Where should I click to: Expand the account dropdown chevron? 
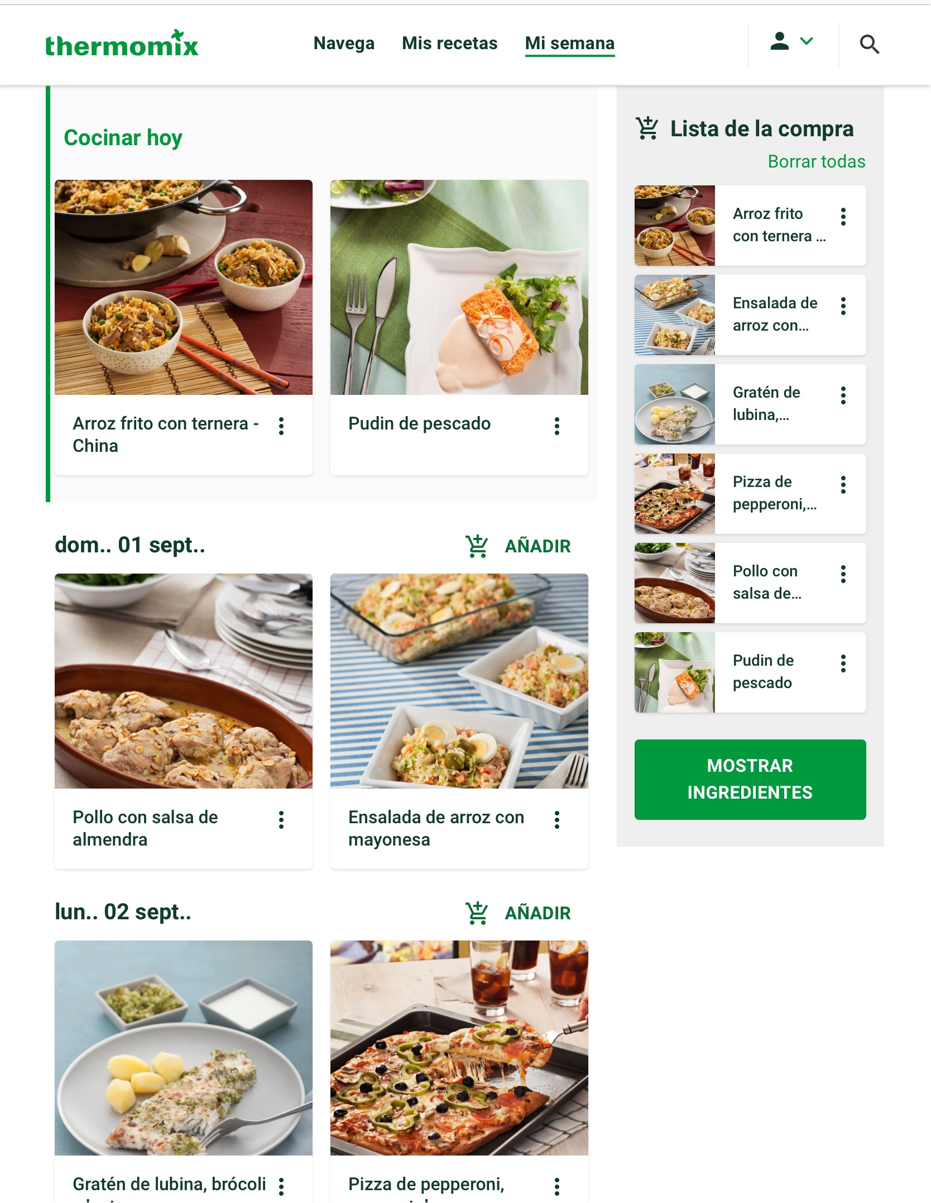807,41
